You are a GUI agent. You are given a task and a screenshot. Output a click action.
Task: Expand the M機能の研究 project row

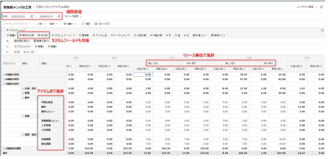point(4,75)
